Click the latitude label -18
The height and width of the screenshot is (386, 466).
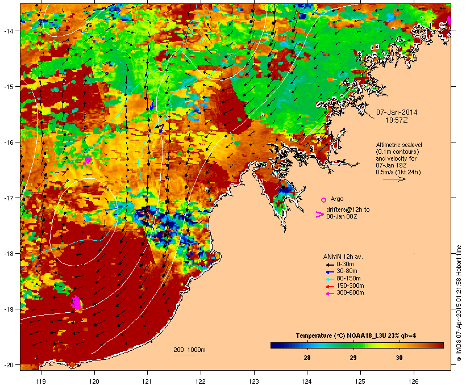pos(9,254)
